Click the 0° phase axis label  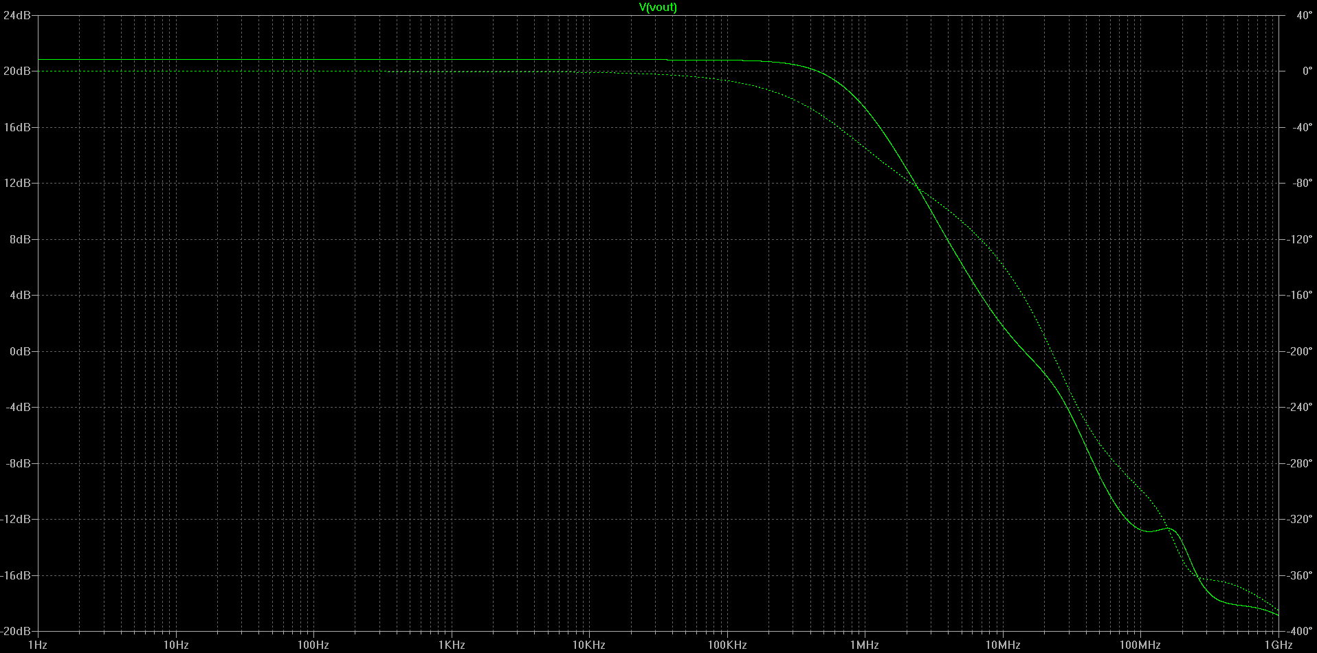coord(1307,71)
